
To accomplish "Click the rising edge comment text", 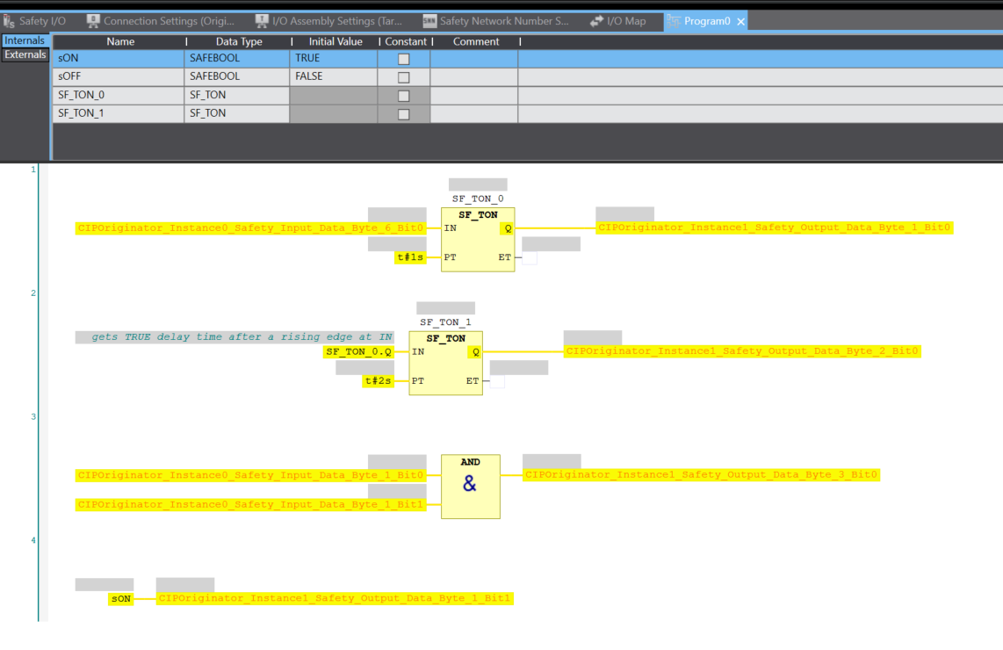I will pos(242,337).
